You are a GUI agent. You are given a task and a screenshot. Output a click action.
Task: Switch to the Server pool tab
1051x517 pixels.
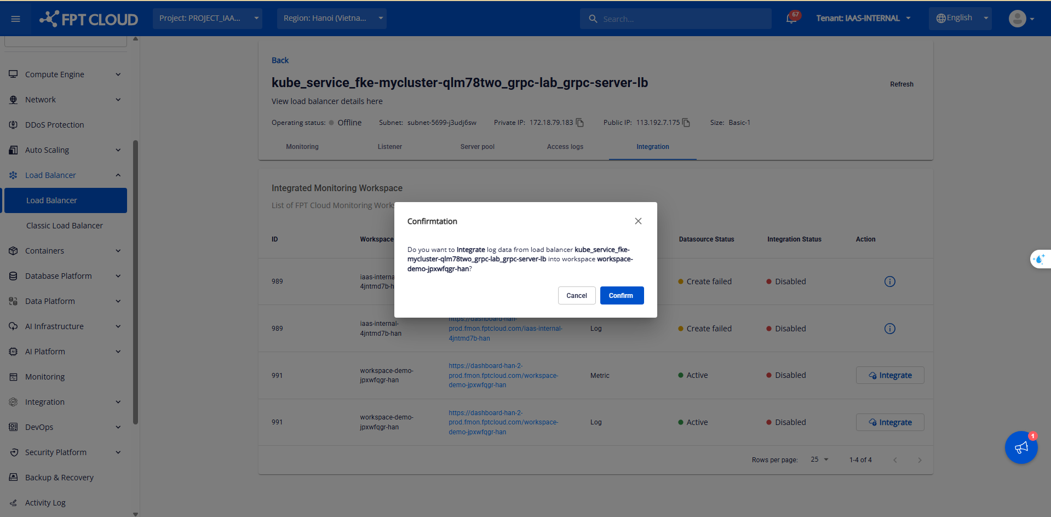coord(477,147)
